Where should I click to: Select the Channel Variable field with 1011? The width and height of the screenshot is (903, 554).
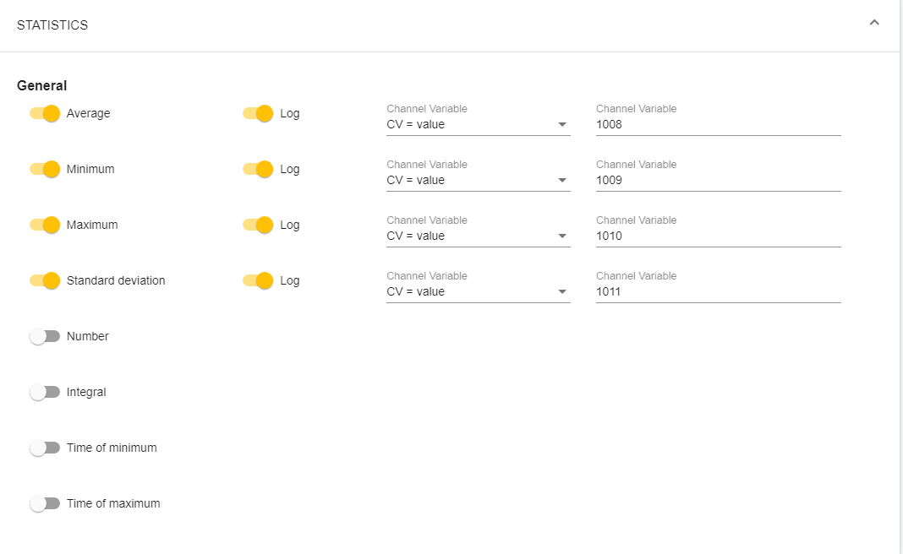(718, 291)
